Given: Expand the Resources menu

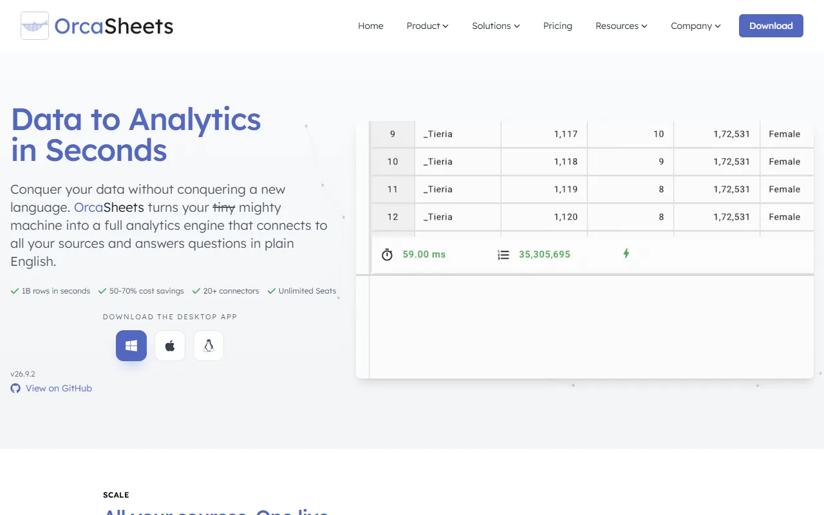Looking at the screenshot, I should click(x=621, y=26).
